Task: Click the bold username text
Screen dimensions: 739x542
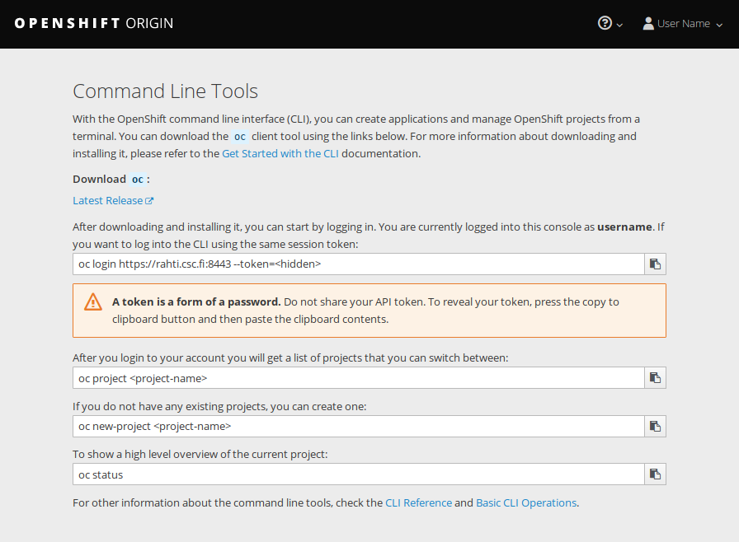Action: [x=624, y=227]
